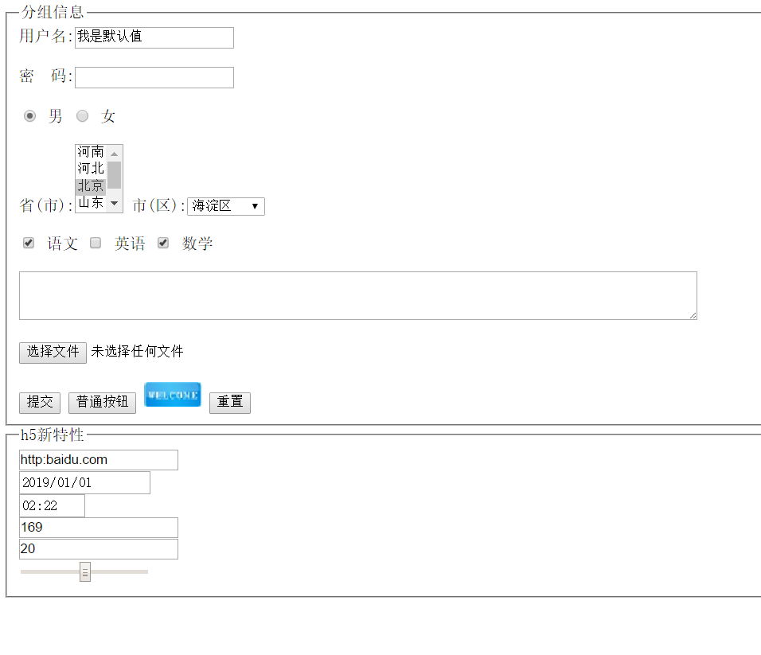Click the 重置 reset button
The image size is (761, 655).
230,403
